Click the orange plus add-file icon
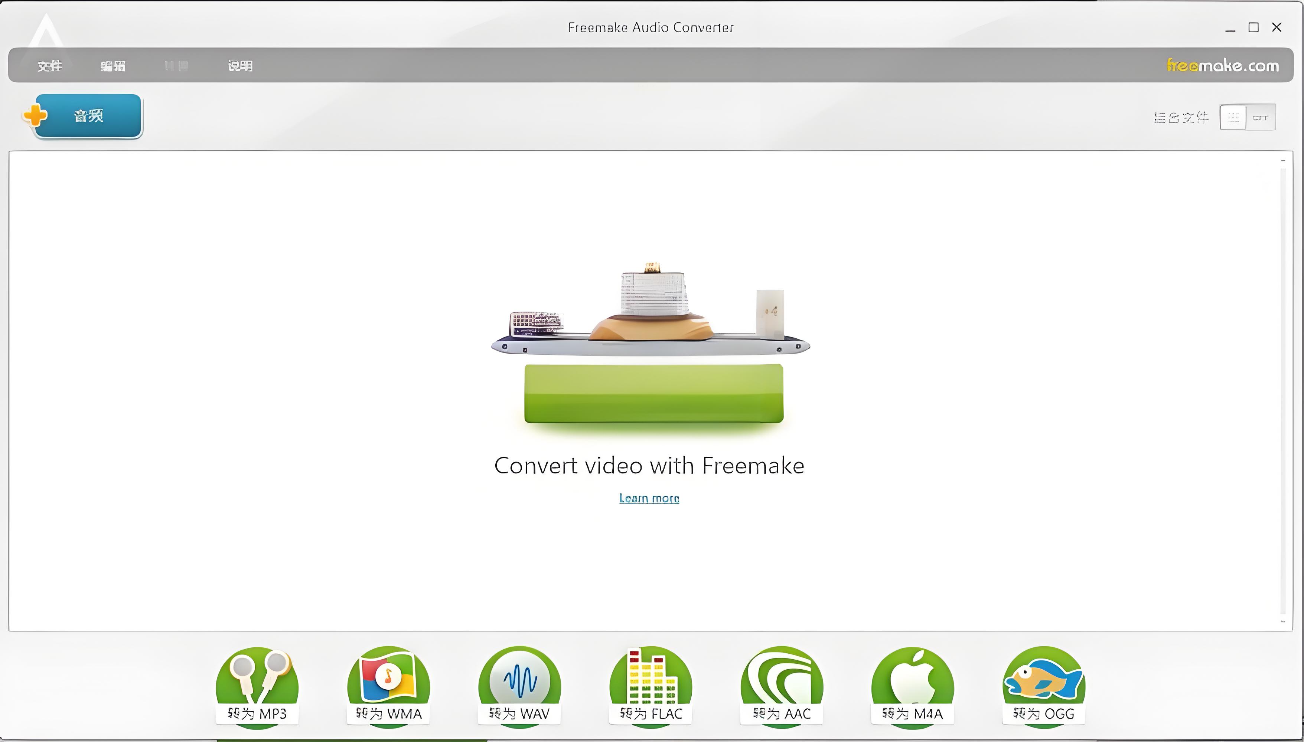 [35, 116]
